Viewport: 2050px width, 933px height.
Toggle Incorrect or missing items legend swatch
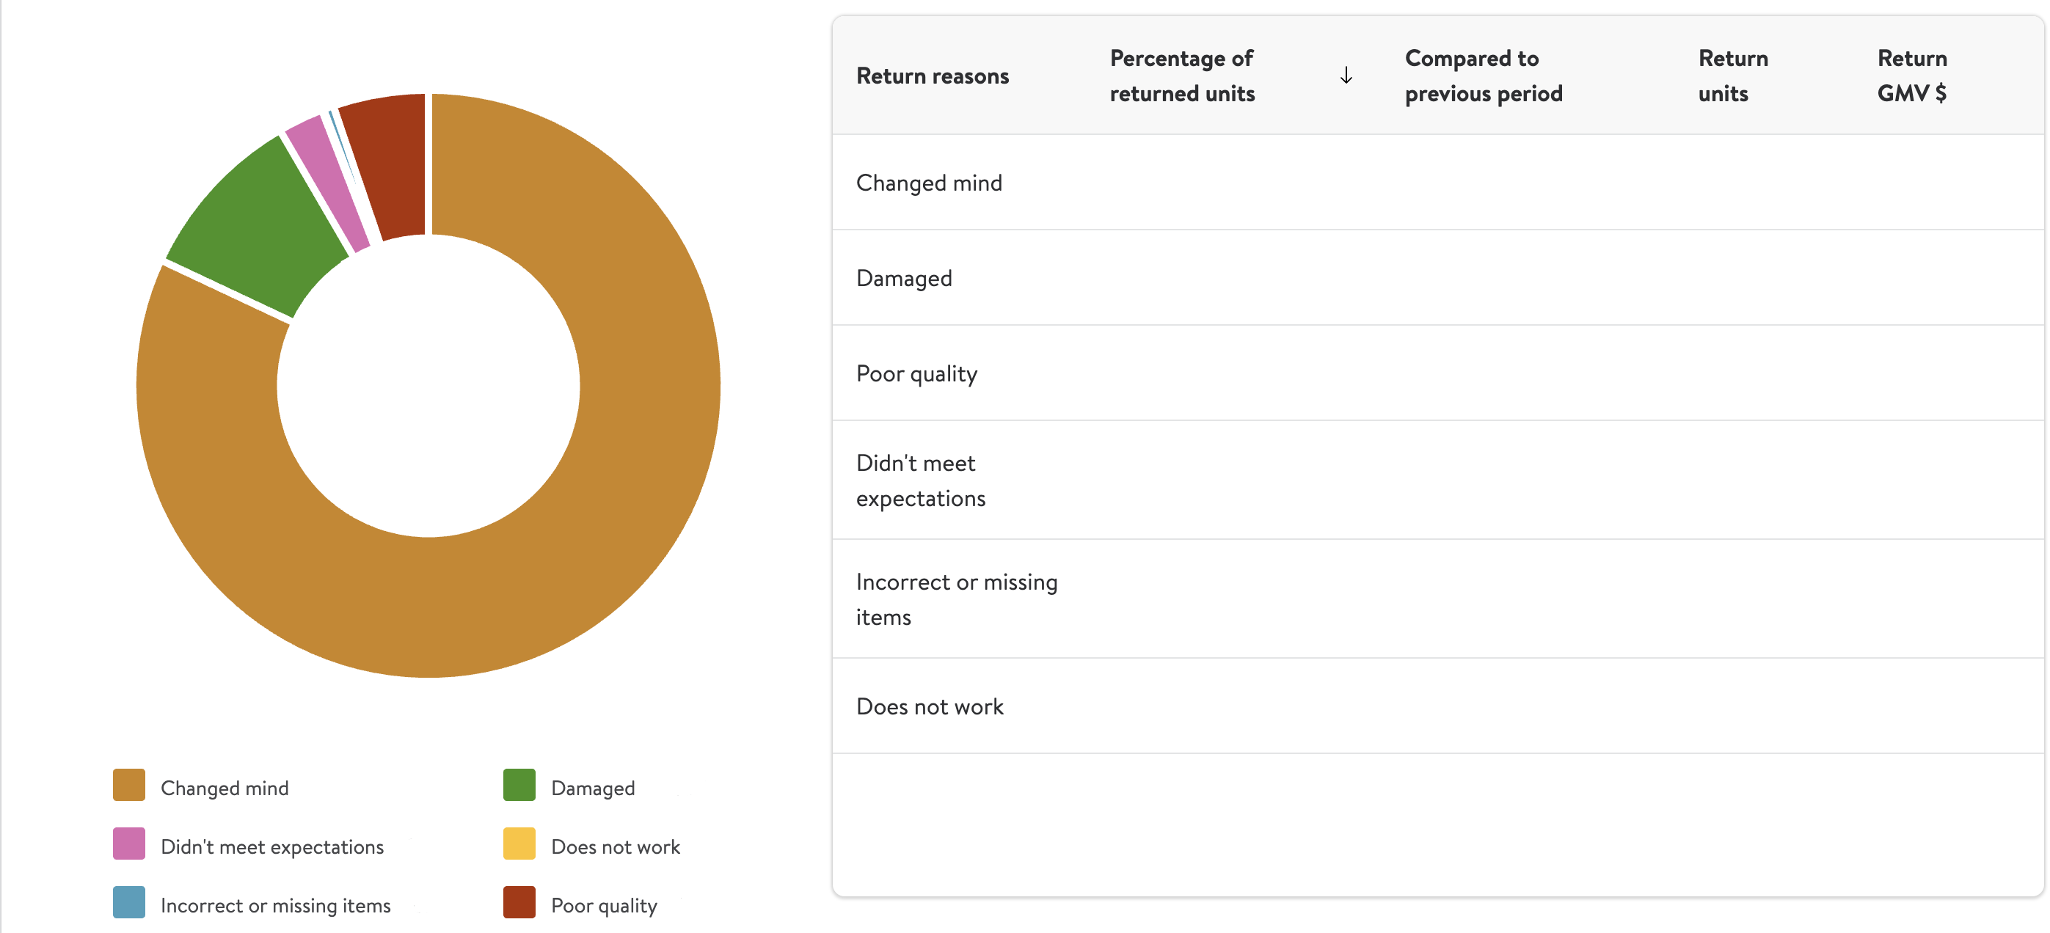129,903
